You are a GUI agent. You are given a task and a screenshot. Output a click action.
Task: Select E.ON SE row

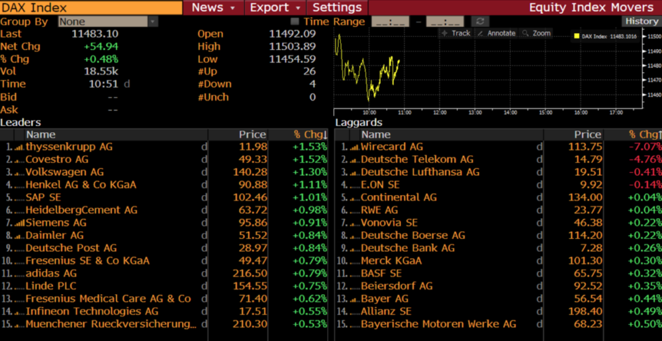tap(498, 184)
